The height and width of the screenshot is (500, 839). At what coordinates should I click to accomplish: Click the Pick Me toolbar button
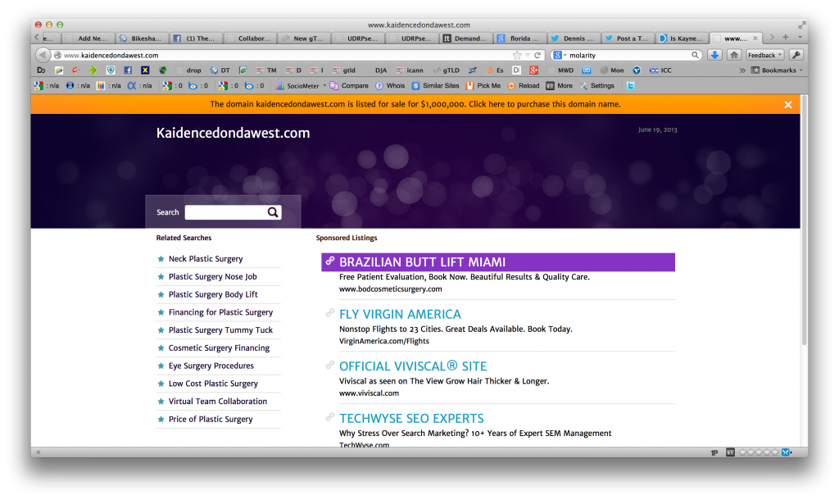483,85
